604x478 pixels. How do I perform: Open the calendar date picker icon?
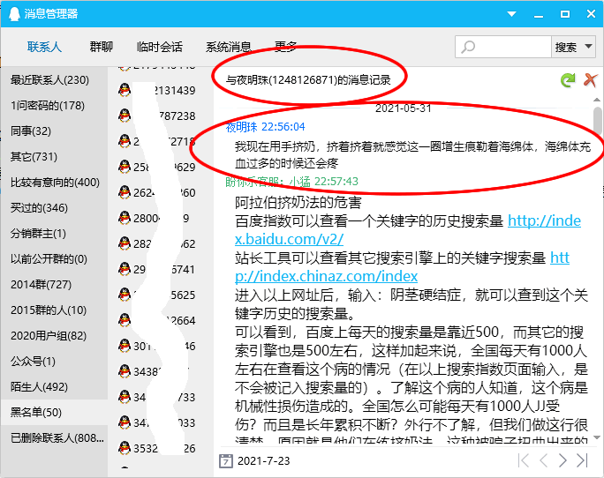click(226, 460)
